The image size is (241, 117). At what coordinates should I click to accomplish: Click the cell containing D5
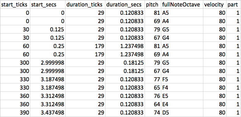[x=182, y=113]
